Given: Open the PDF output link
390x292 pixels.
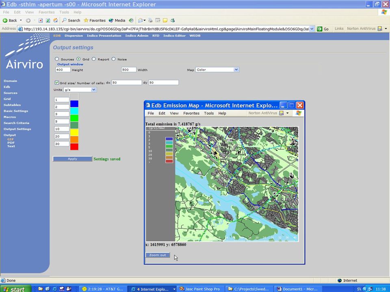Looking at the screenshot, I should [x=11, y=143].
